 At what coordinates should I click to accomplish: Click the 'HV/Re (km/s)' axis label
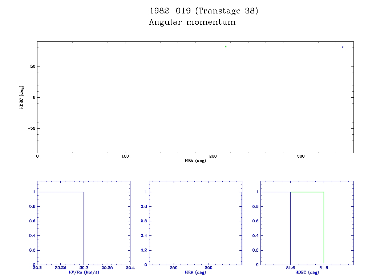[x=84, y=272]
